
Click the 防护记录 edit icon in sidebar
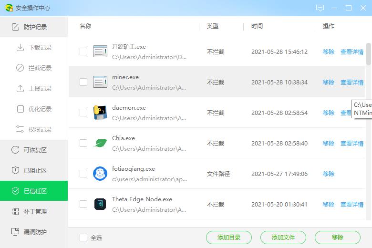click(x=15, y=27)
